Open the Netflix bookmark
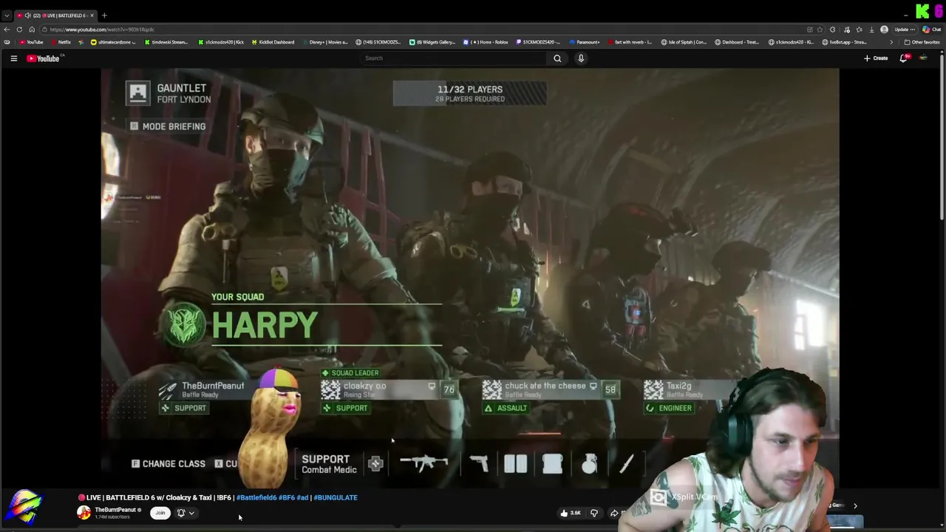 61,42
